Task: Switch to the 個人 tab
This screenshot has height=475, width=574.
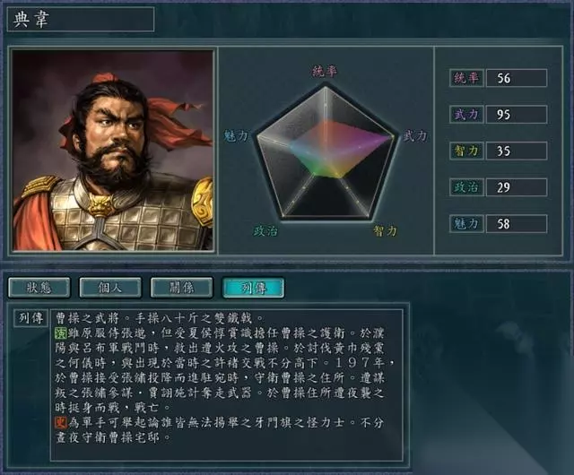Action: click(110, 288)
